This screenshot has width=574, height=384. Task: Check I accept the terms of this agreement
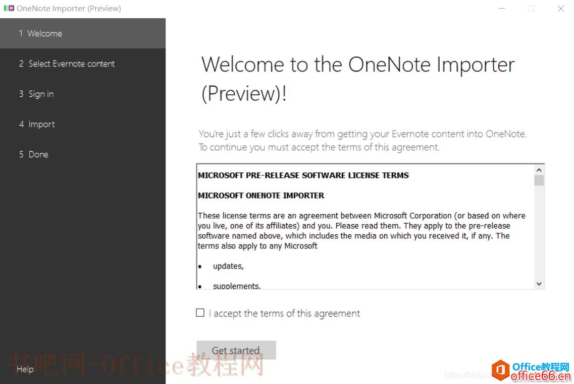tap(200, 313)
